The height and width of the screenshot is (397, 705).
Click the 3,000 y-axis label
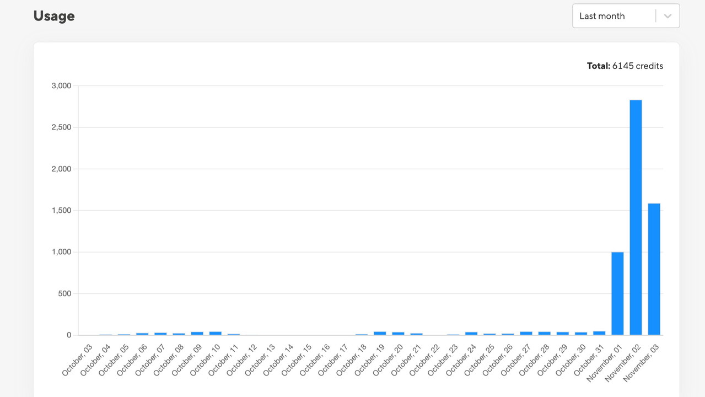coord(61,86)
